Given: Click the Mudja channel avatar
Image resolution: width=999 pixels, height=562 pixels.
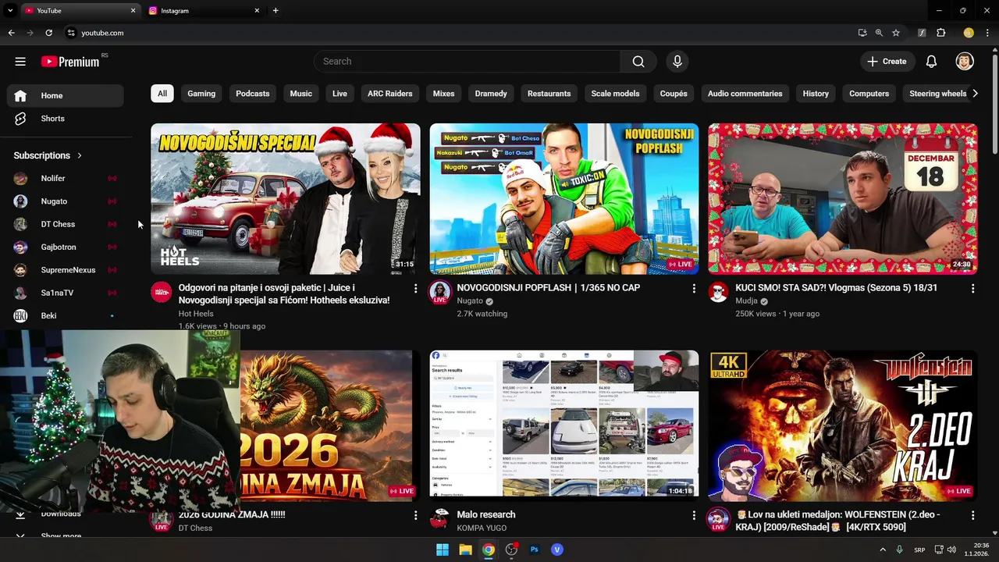Looking at the screenshot, I should pyautogui.click(x=718, y=293).
